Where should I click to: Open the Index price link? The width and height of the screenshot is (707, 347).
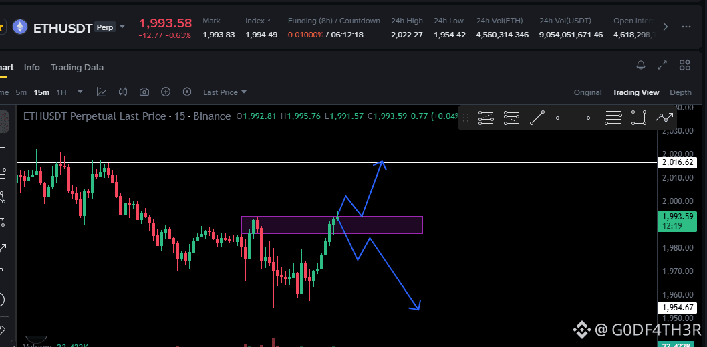click(258, 21)
